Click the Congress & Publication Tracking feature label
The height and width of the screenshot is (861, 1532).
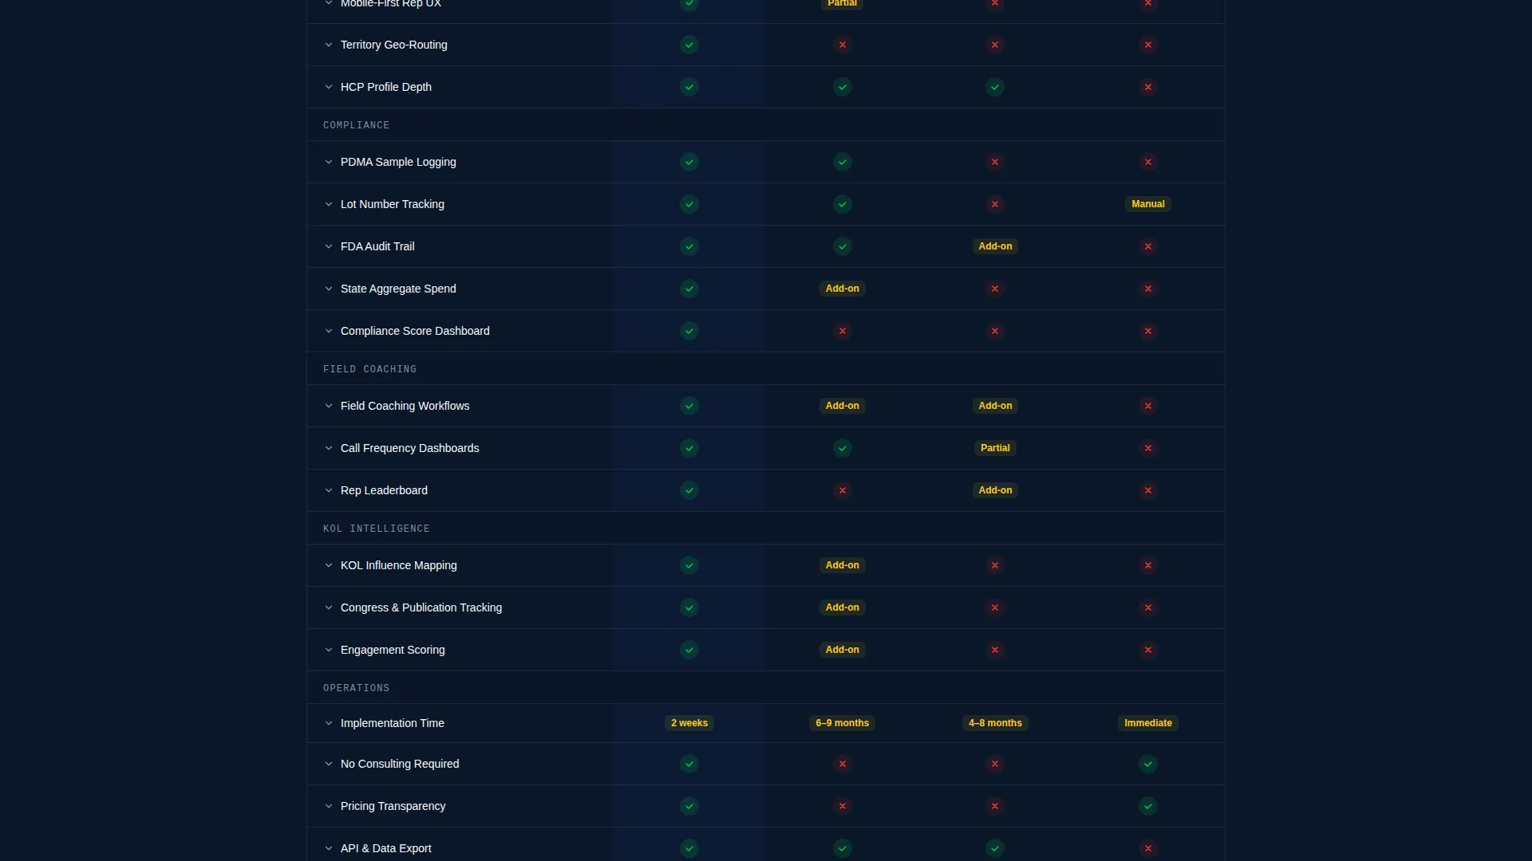point(421,607)
